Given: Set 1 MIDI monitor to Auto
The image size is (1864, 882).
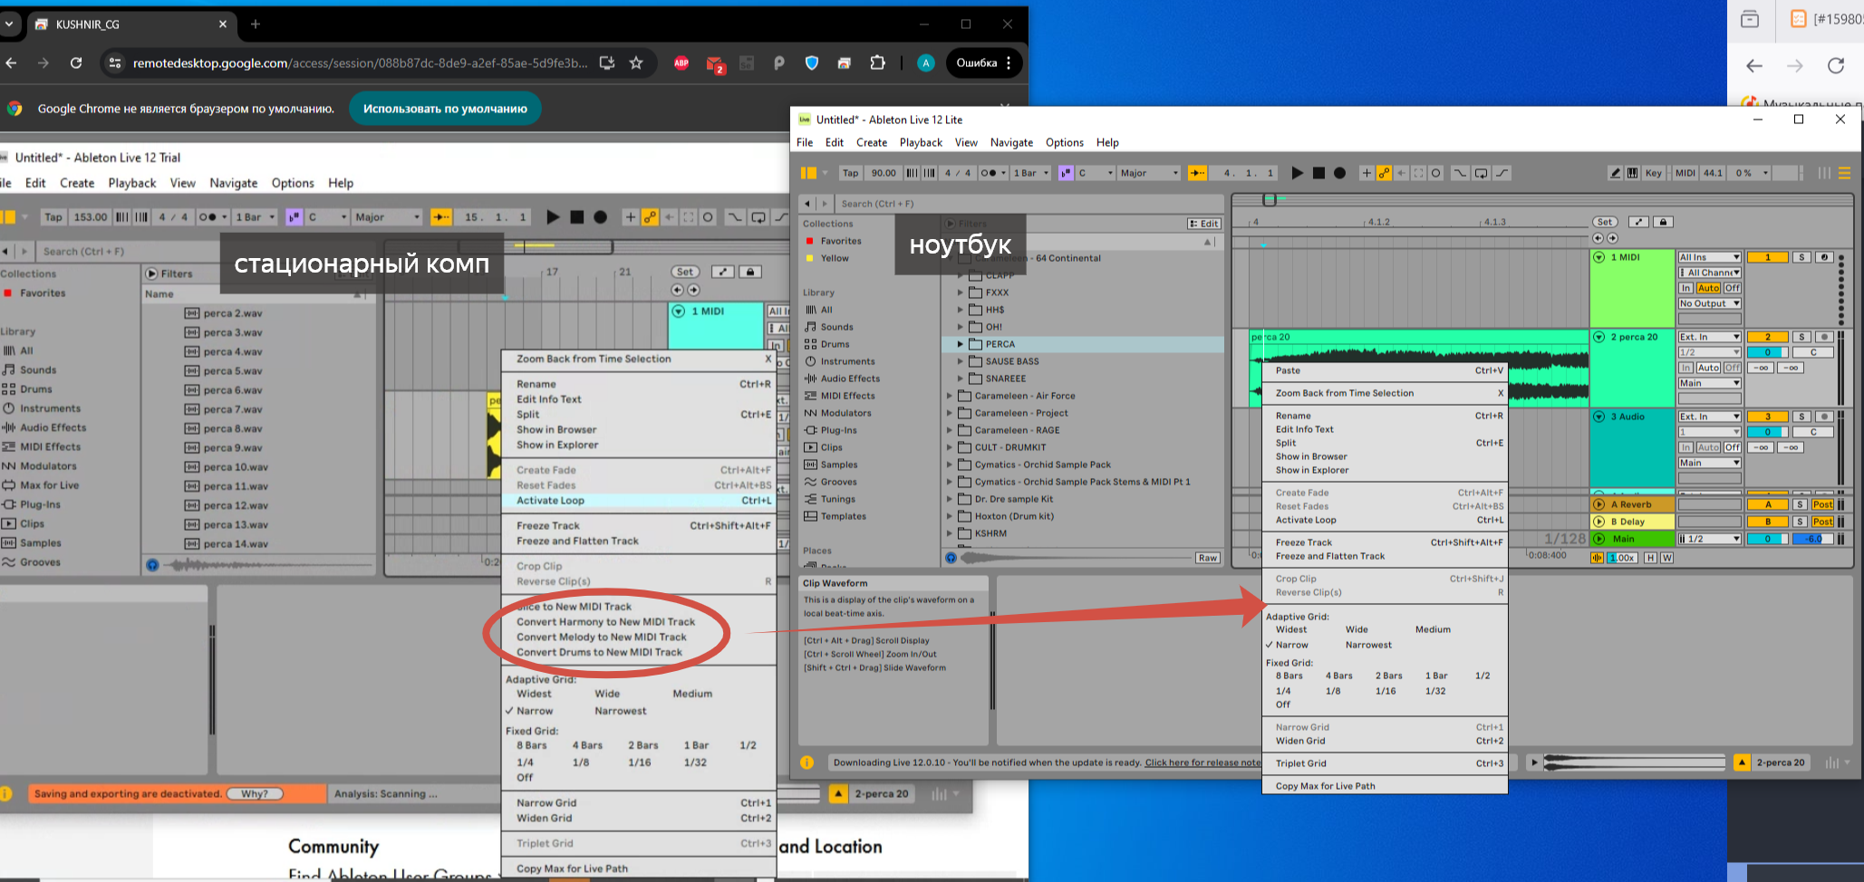Looking at the screenshot, I should click(x=1708, y=288).
